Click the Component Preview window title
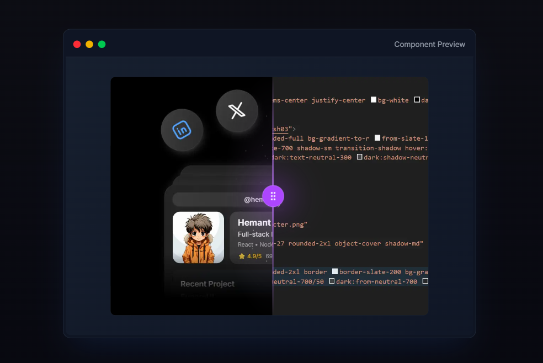Image resolution: width=543 pixels, height=363 pixels. [429, 44]
